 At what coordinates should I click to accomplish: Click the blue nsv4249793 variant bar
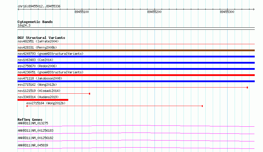136,57
